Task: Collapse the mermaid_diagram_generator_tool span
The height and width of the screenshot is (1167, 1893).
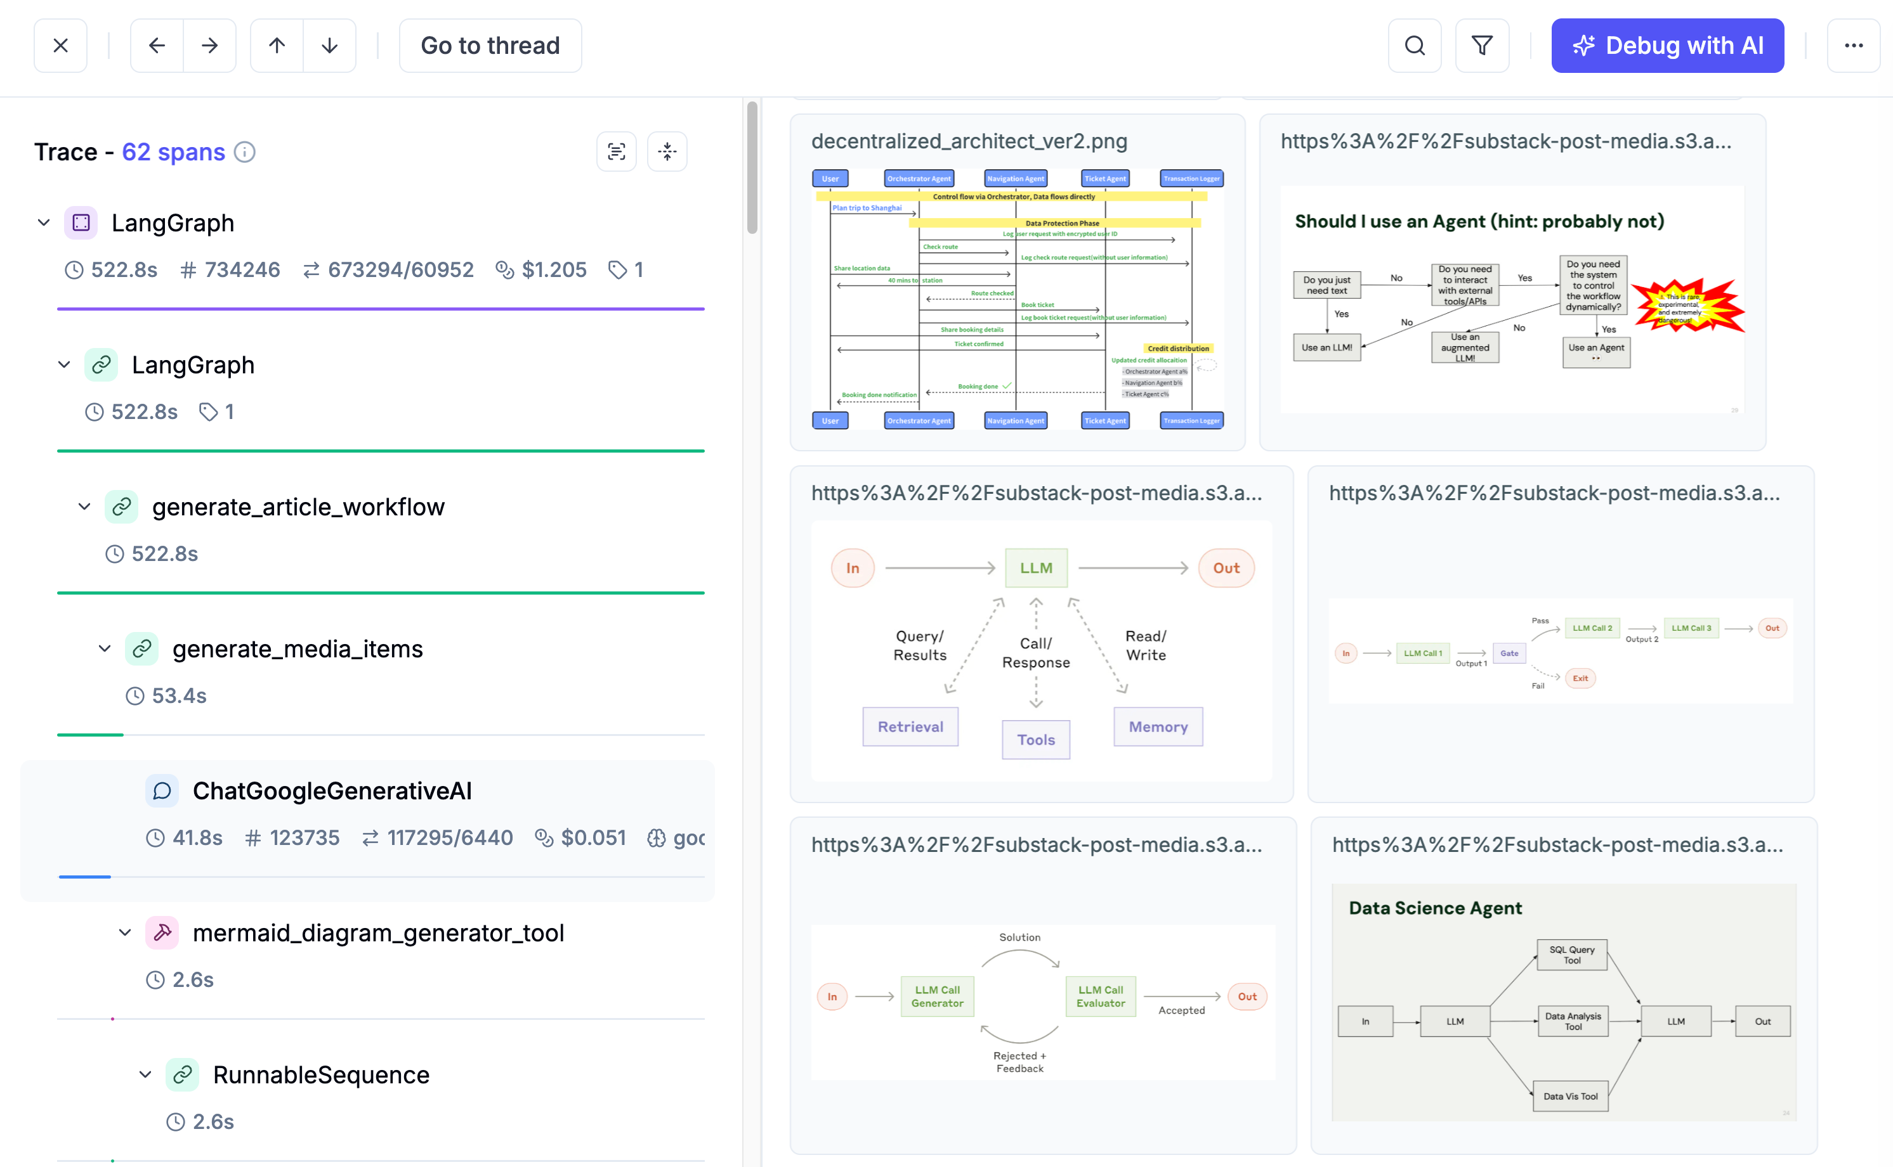Action: click(x=125, y=933)
